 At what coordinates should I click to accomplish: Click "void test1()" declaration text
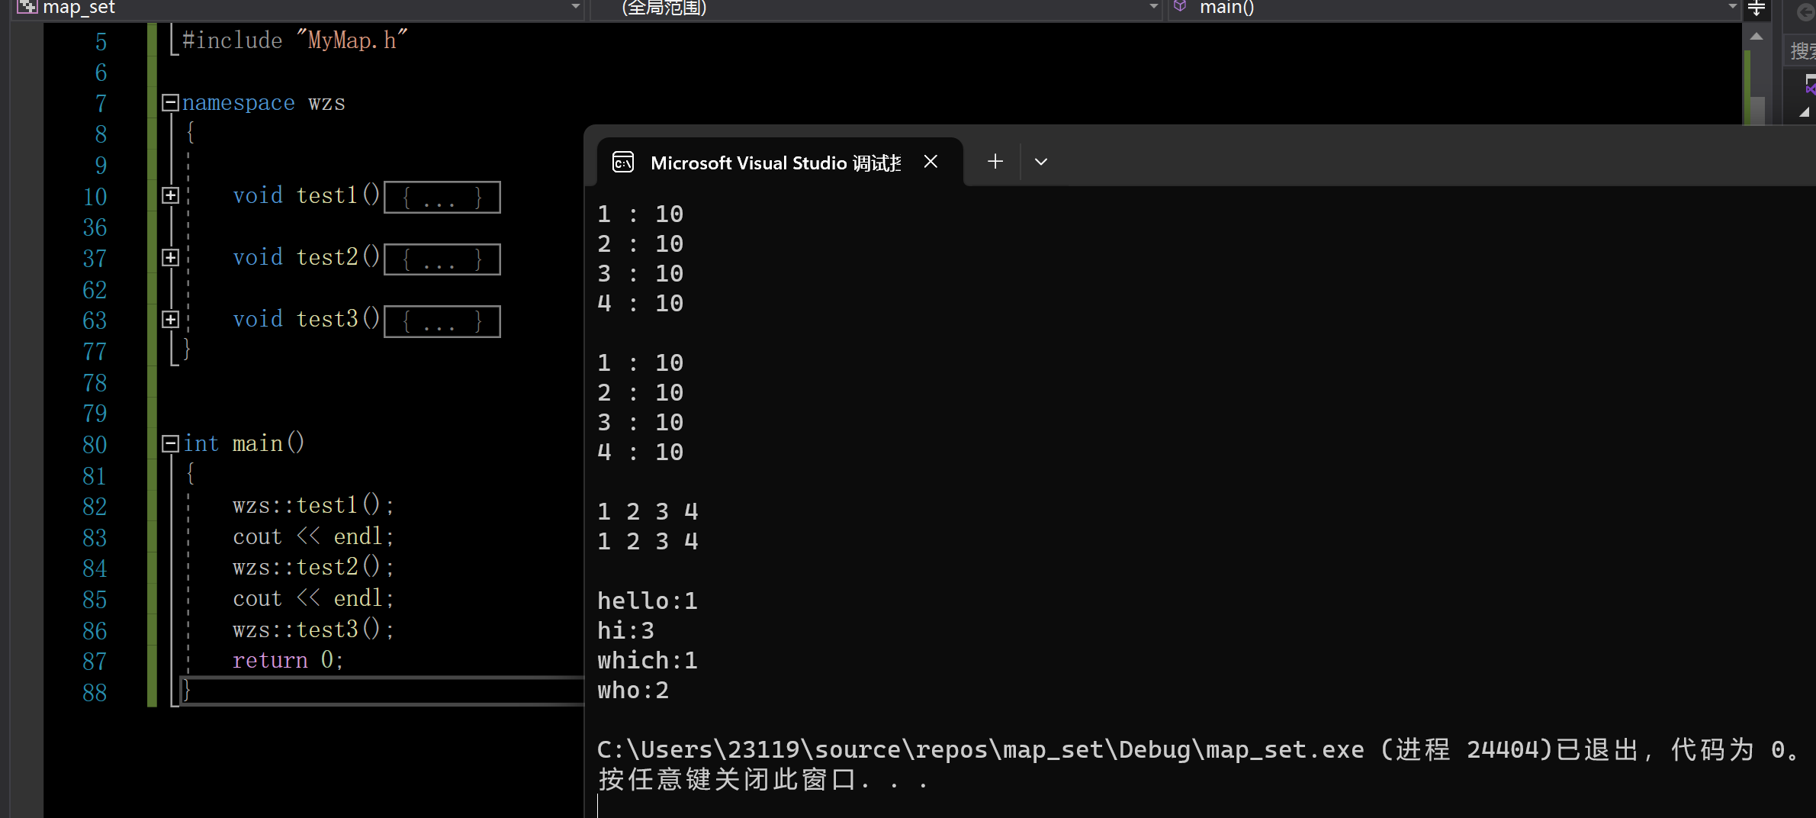[307, 195]
